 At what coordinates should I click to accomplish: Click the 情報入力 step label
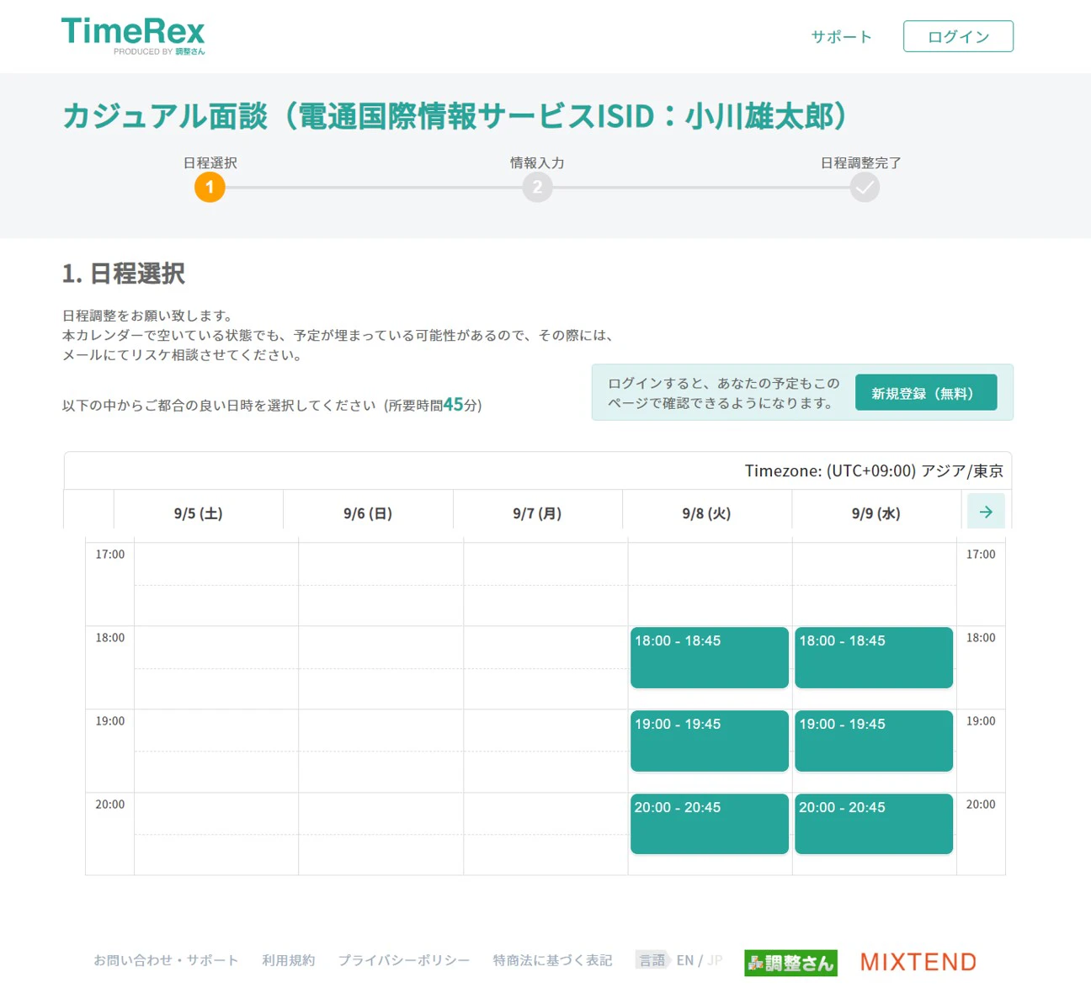(x=537, y=162)
